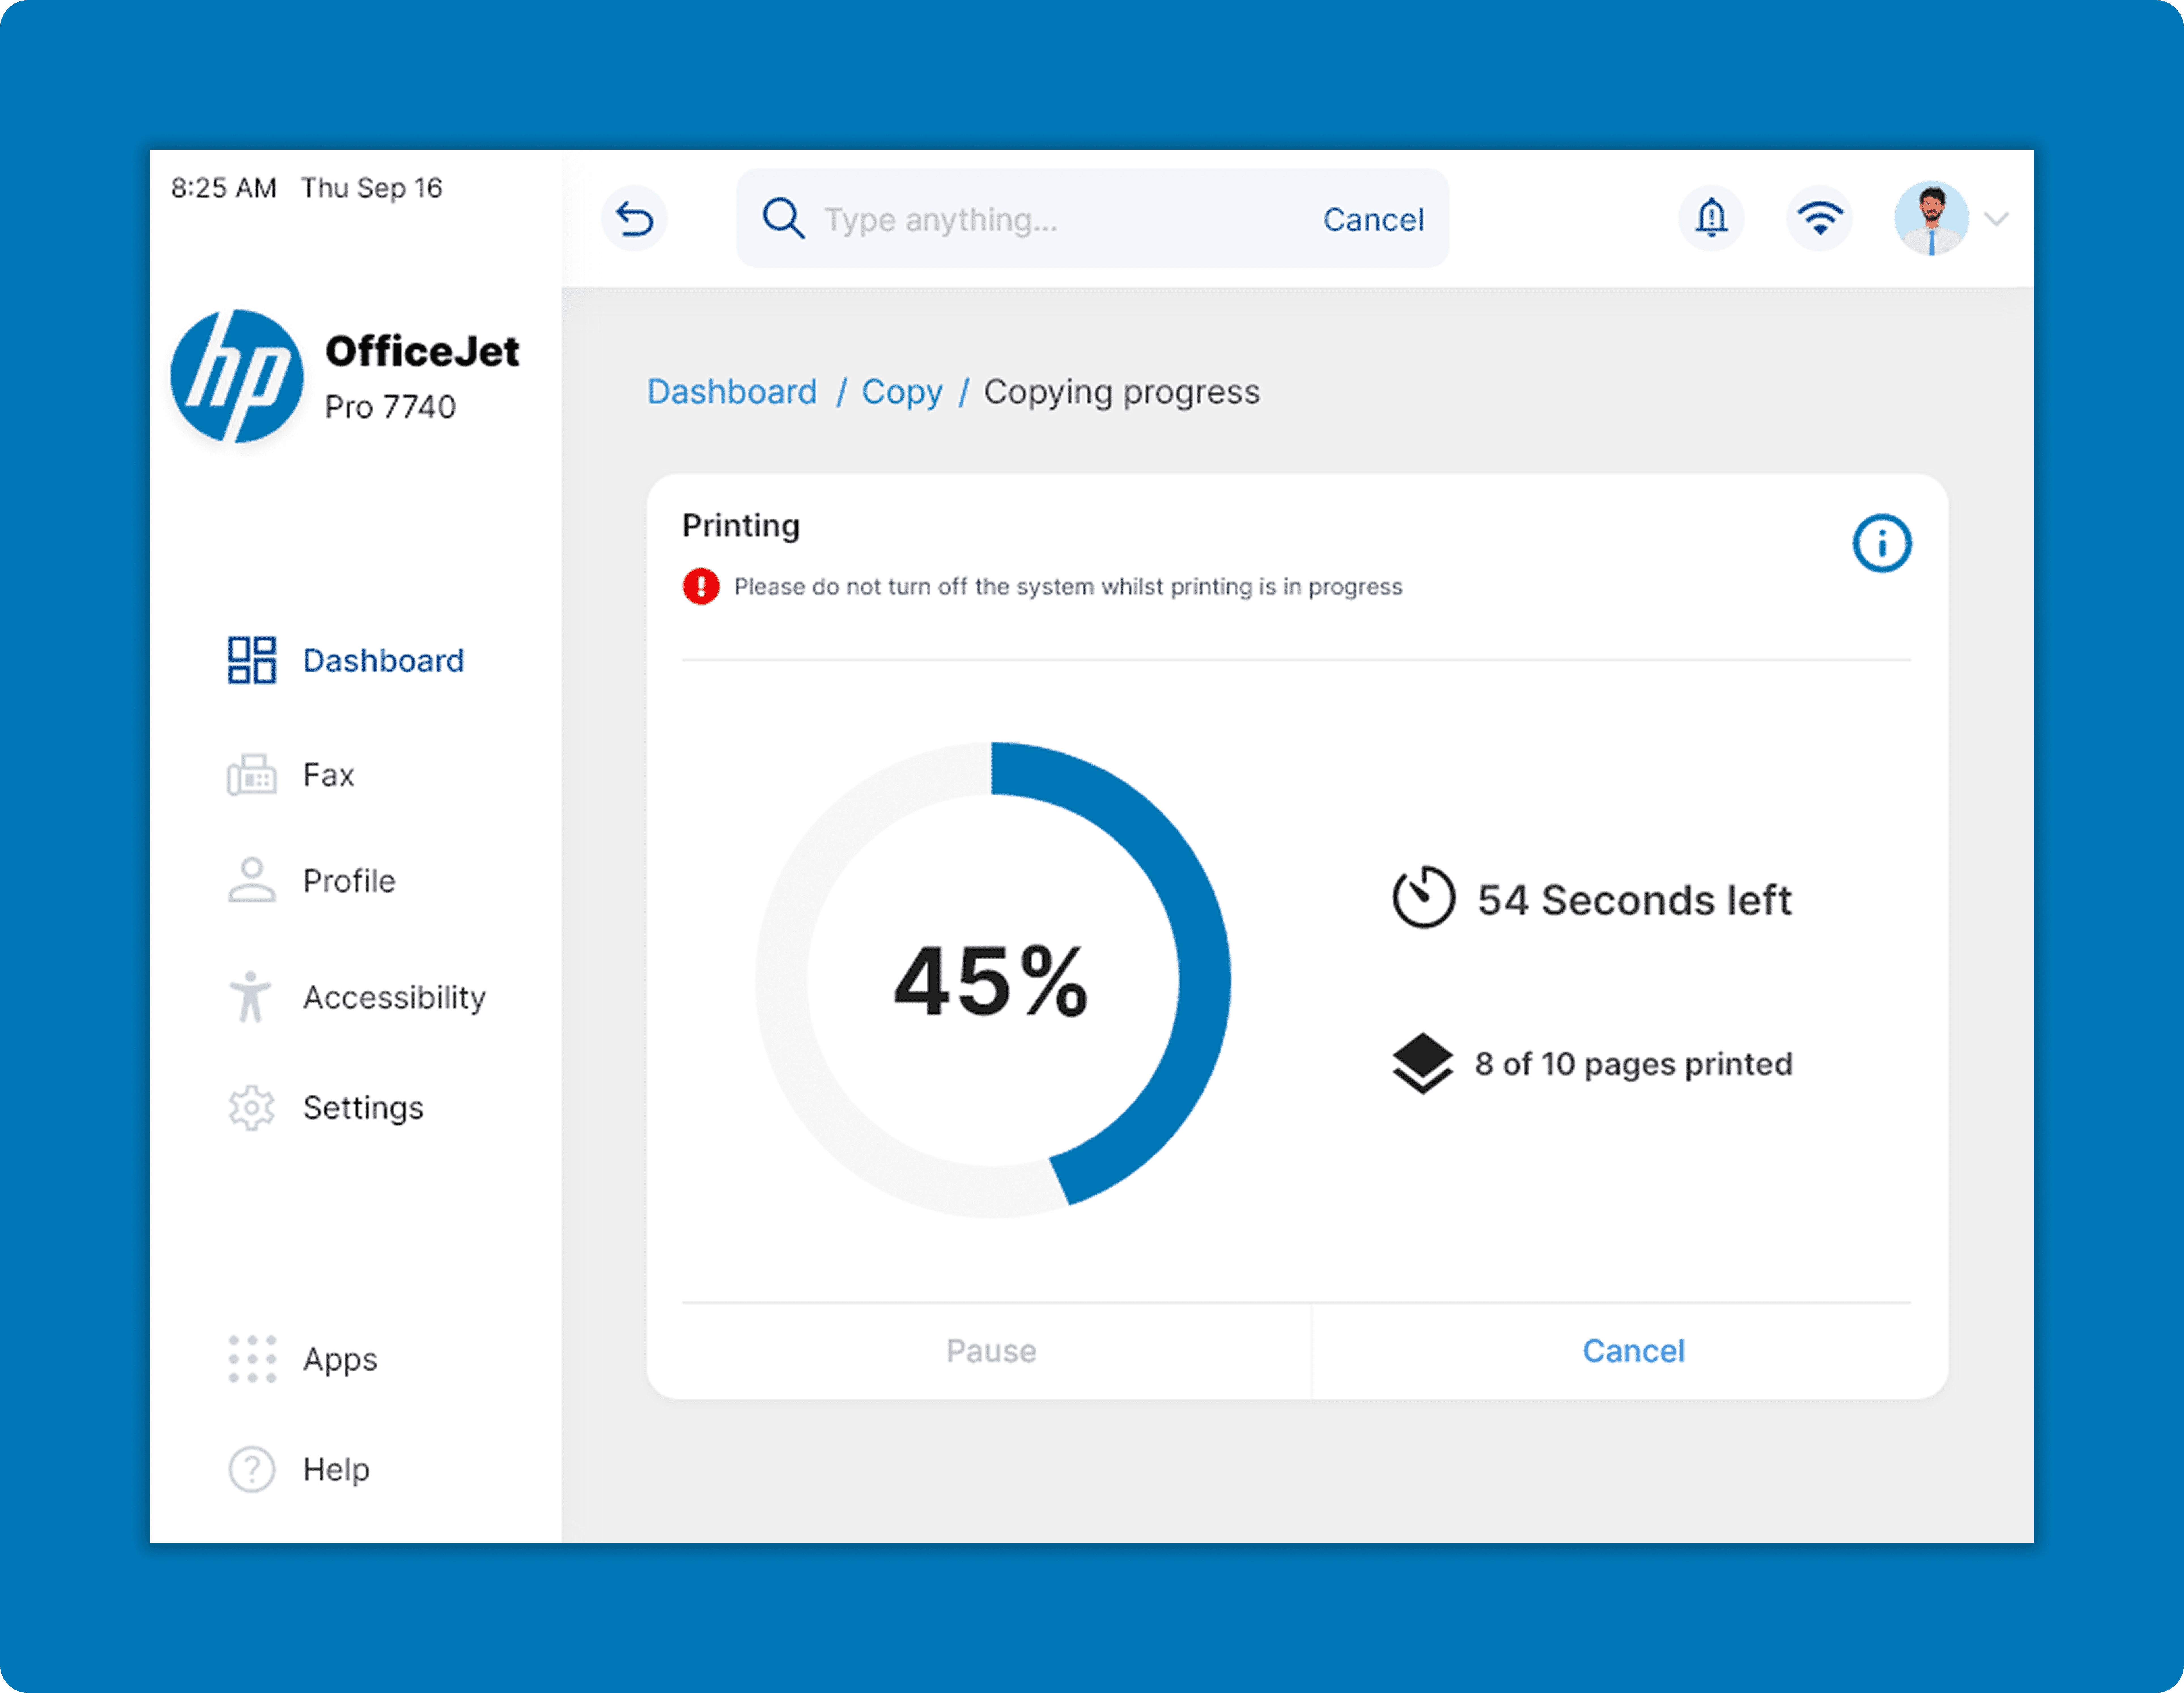
Task: Pause the print job
Action: [991, 1351]
